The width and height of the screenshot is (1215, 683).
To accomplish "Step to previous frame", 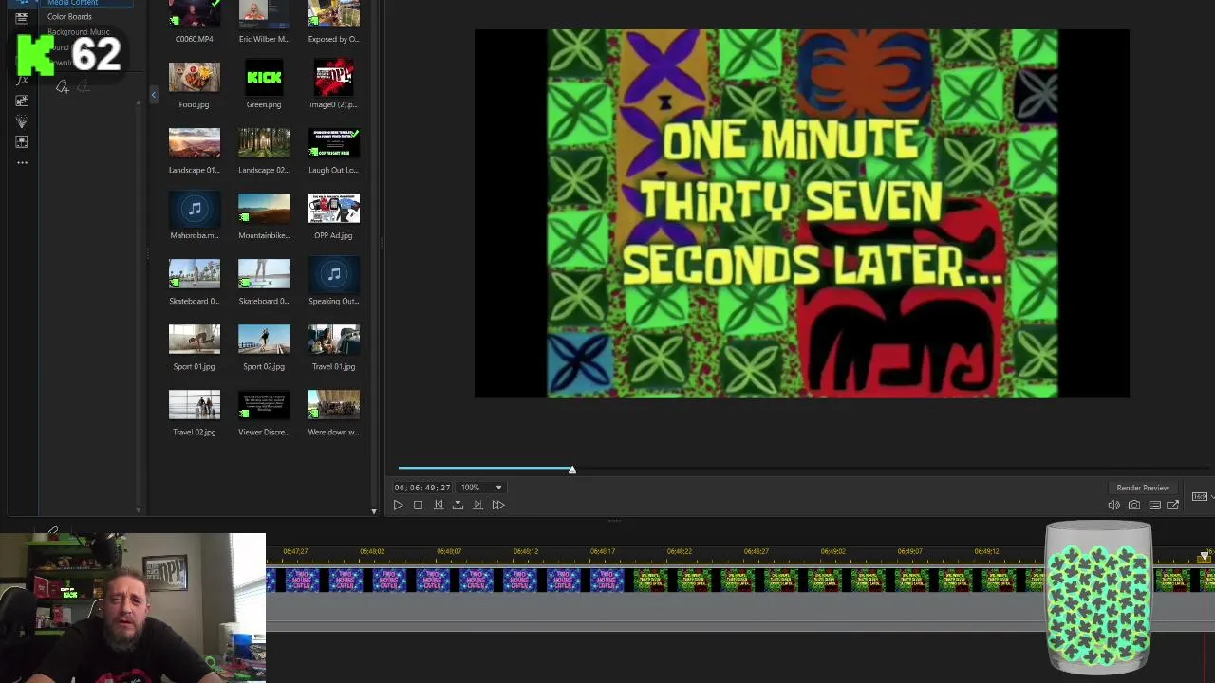I will pos(439,505).
